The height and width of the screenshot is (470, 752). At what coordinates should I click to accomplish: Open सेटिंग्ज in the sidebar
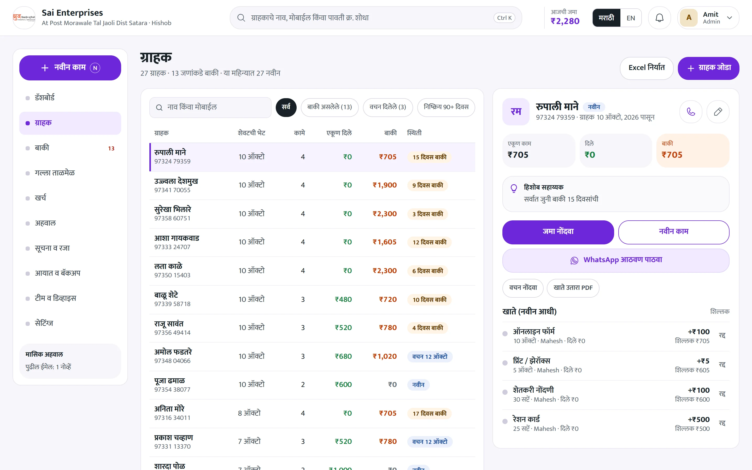70,323
